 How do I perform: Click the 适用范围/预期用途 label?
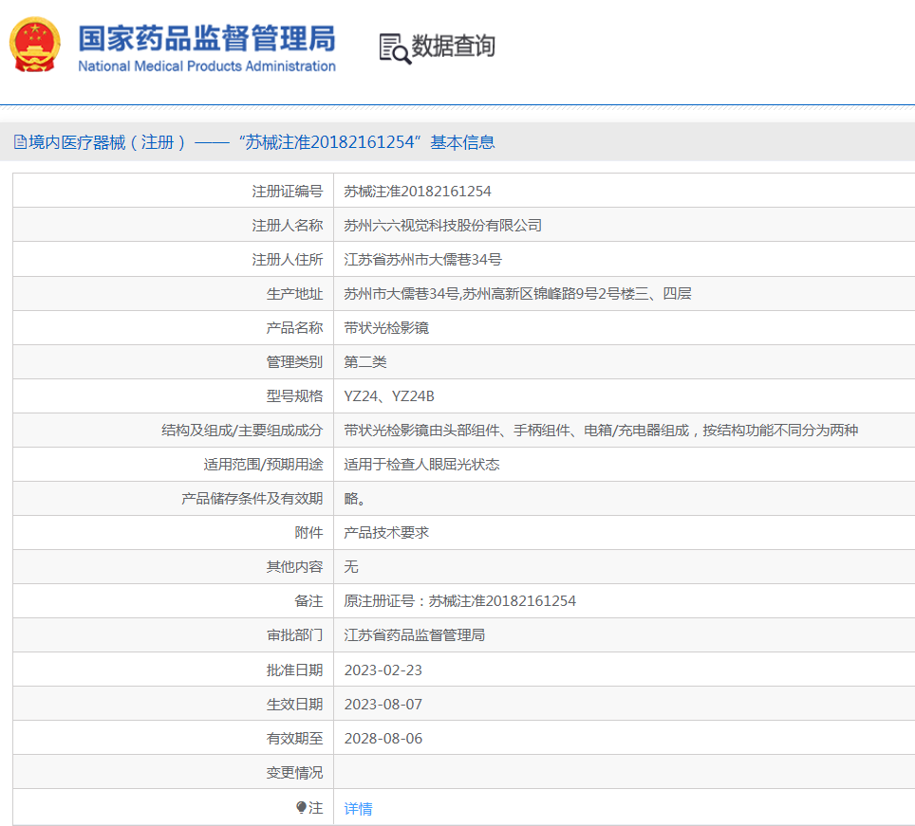coord(263,465)
